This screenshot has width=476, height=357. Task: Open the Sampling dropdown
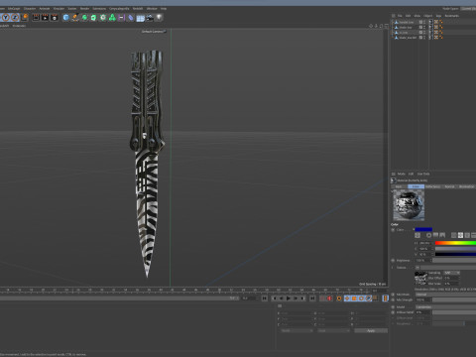(452, 273)
